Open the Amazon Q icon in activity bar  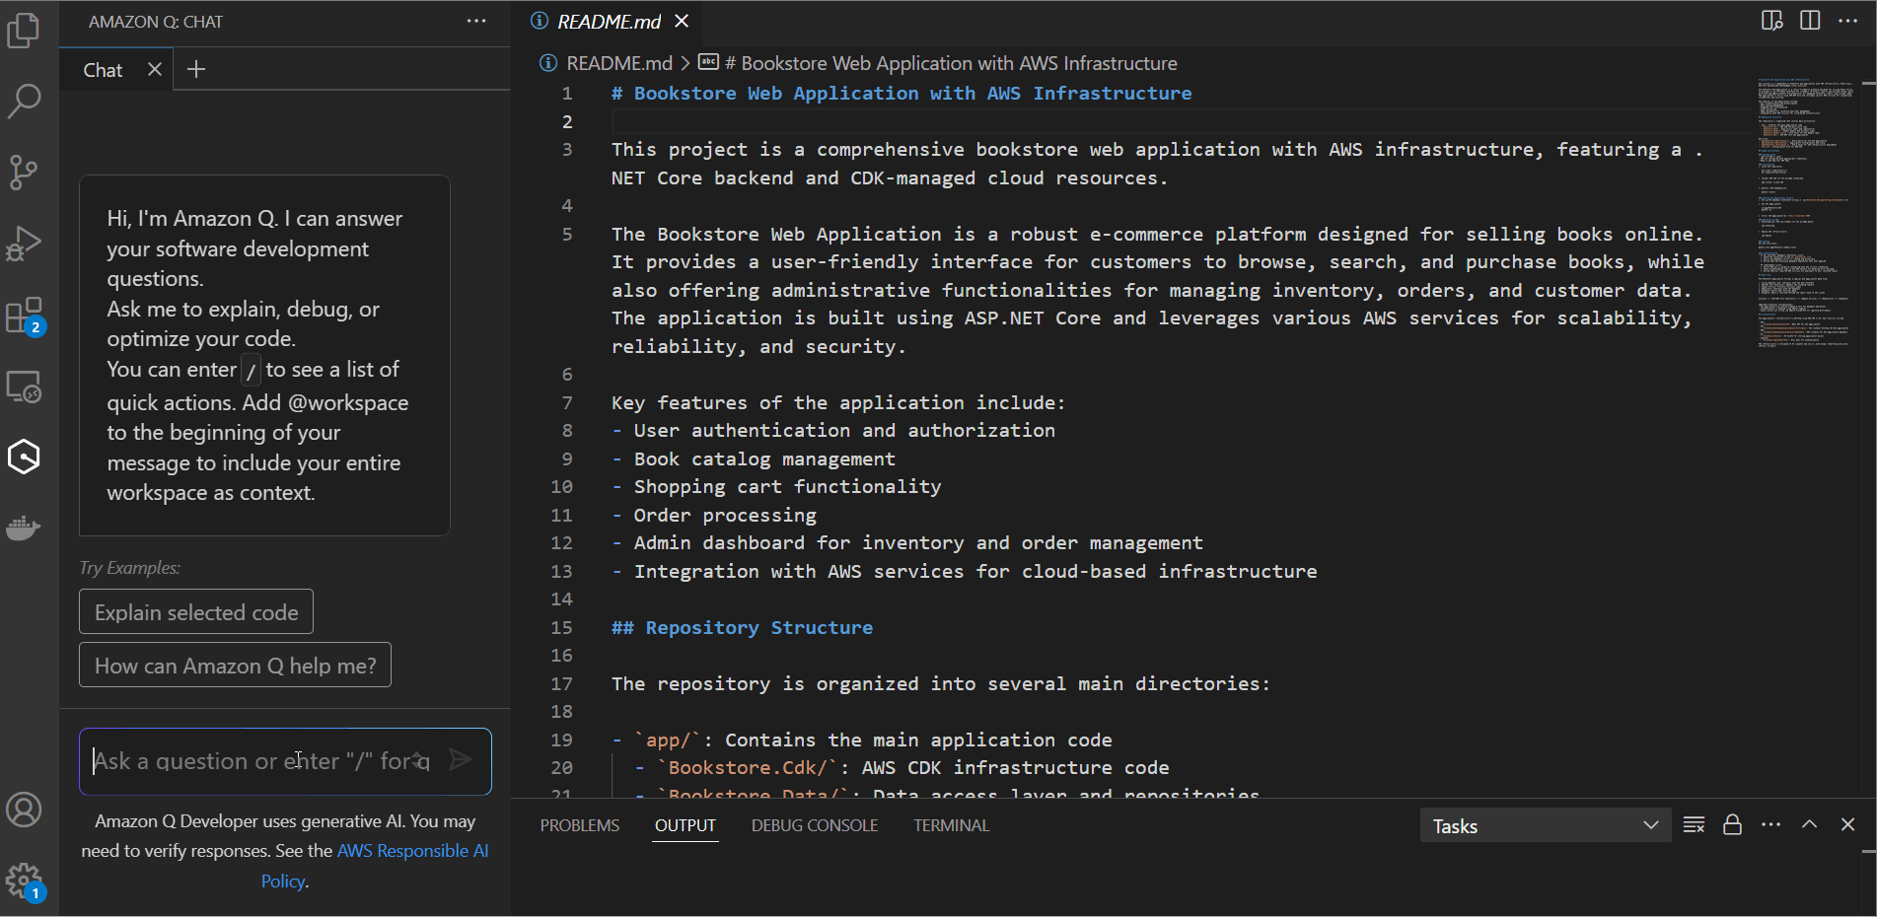coord(24,457)
